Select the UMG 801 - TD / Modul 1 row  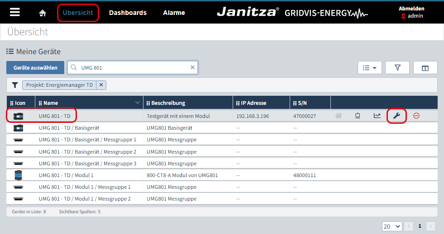66,175
